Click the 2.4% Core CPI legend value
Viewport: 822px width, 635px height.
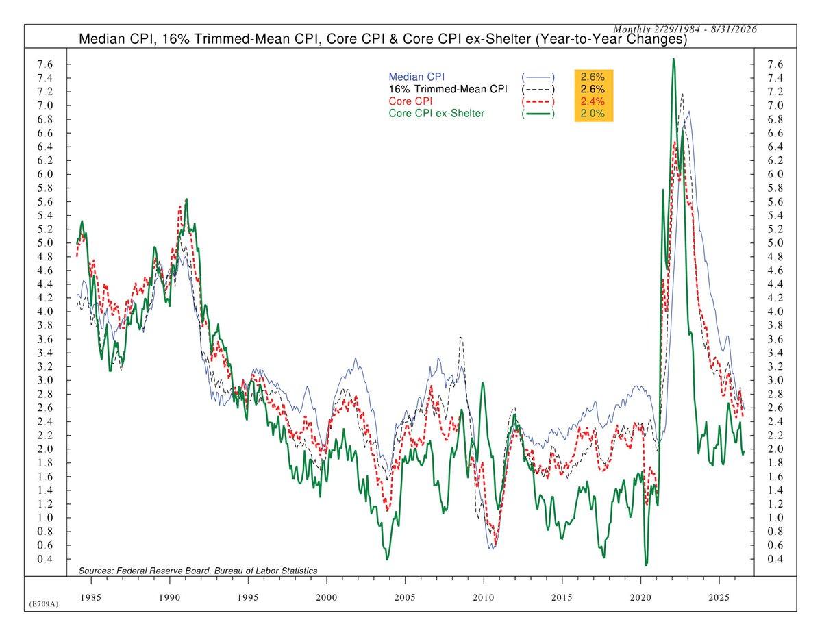tap(593, 101)
